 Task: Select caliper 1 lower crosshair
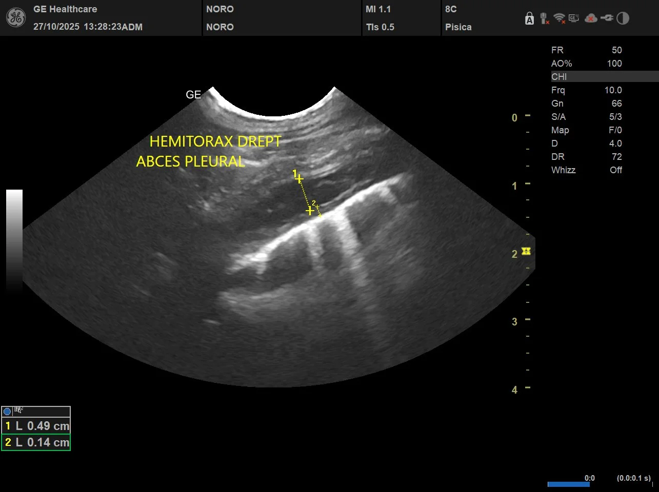(x=310, y=211)
